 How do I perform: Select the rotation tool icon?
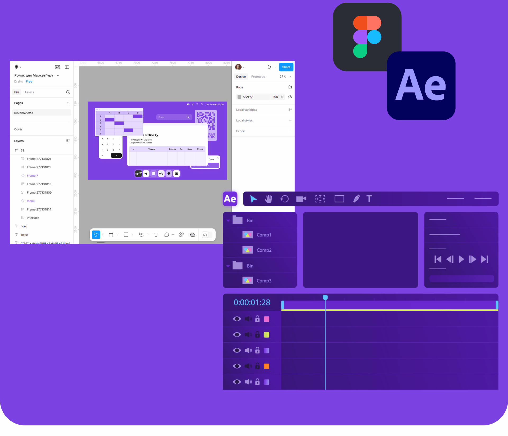[284, 199]
